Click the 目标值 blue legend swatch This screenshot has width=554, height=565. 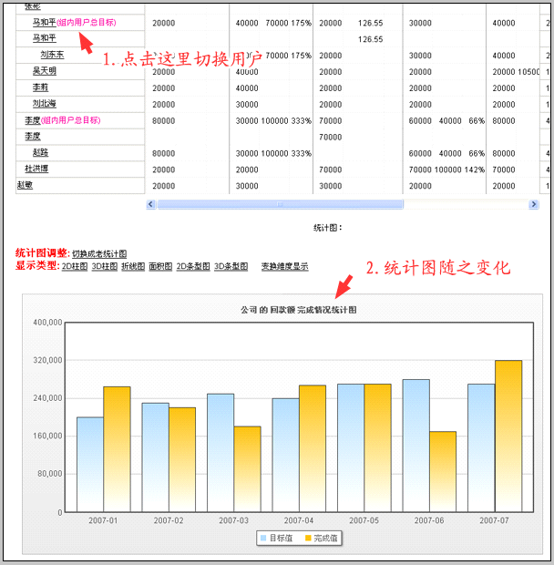[264, 538]
